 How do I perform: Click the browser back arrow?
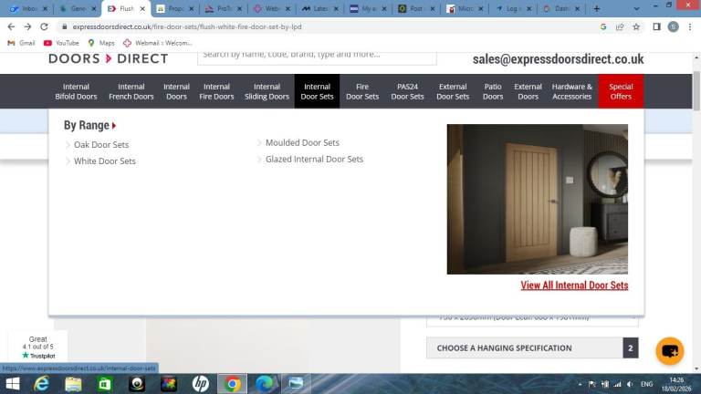coord(11,26)
